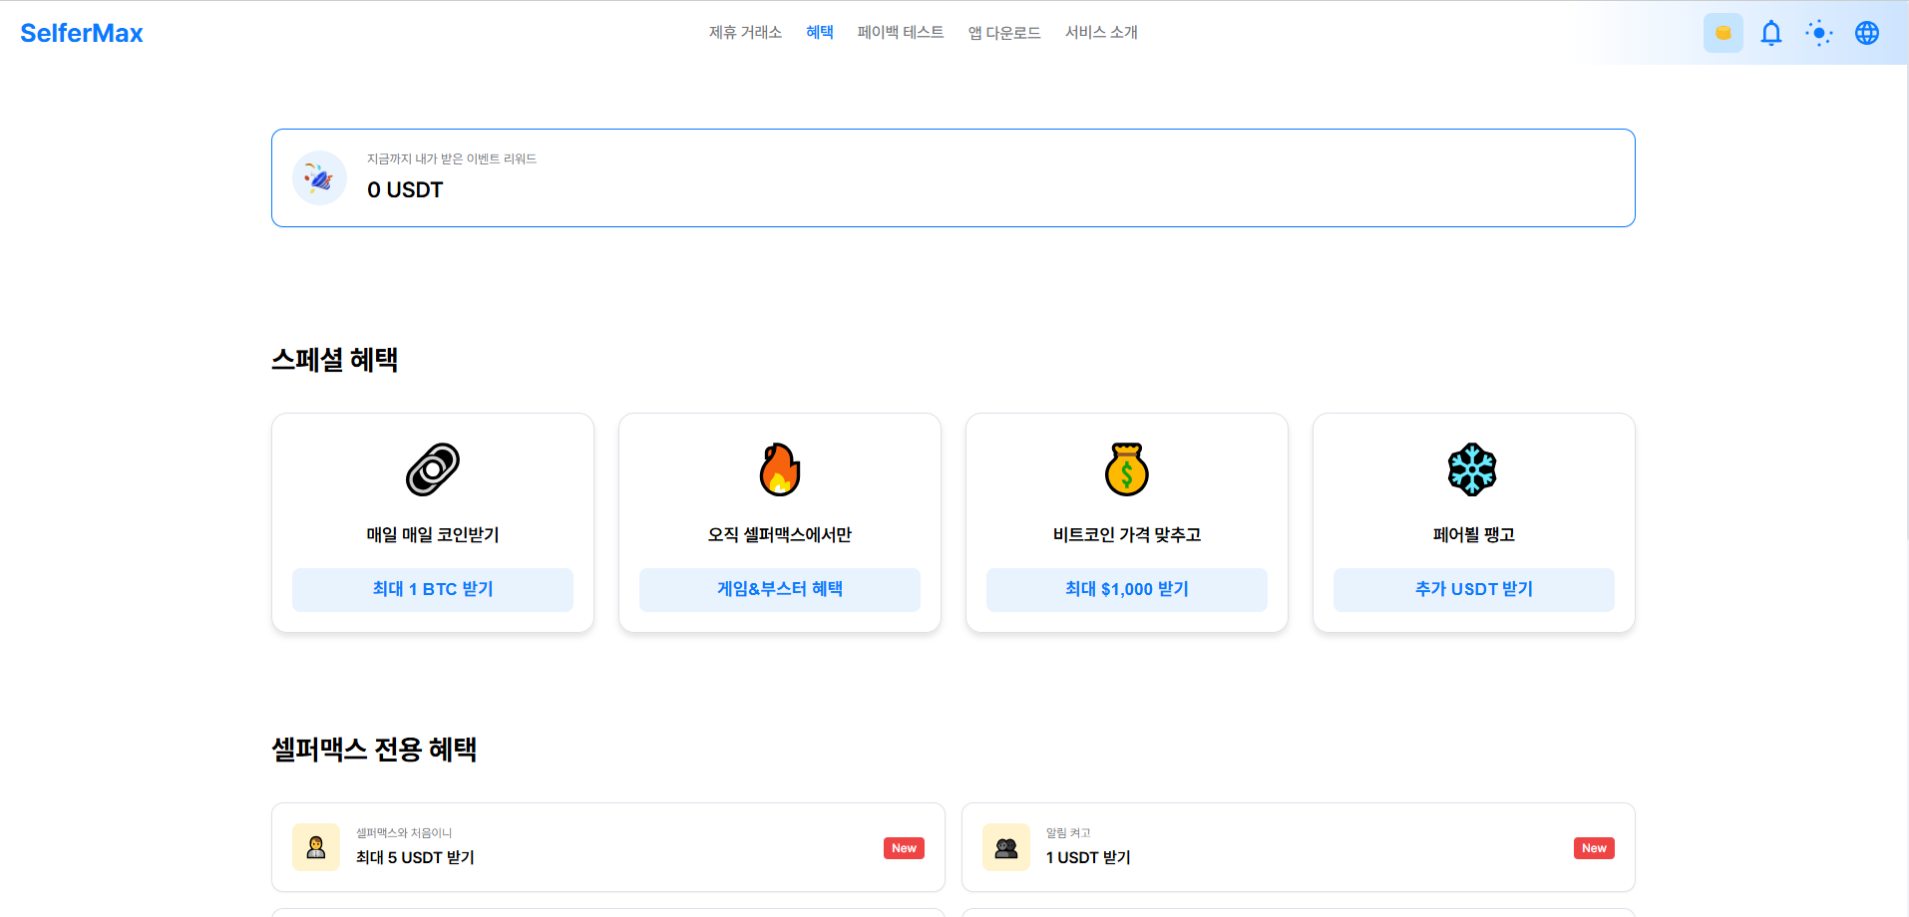Click the coin icon for 매일 매일 코인받기
The image size is (1909, 917).
(433, 469)
